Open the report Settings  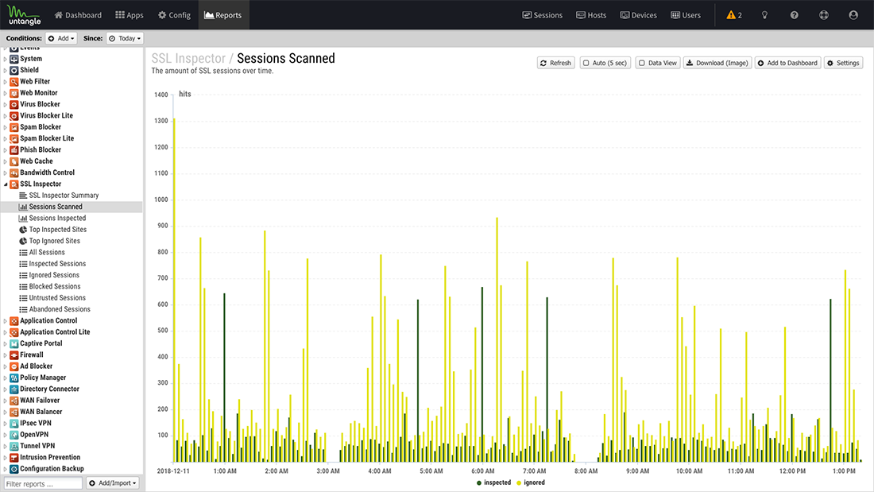(x=843, y=63)
